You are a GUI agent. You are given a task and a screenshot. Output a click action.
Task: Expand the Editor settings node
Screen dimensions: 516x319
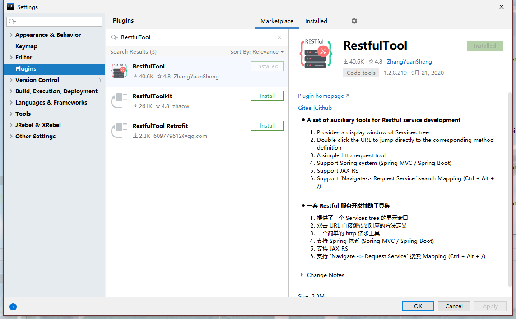click(11, 58)
